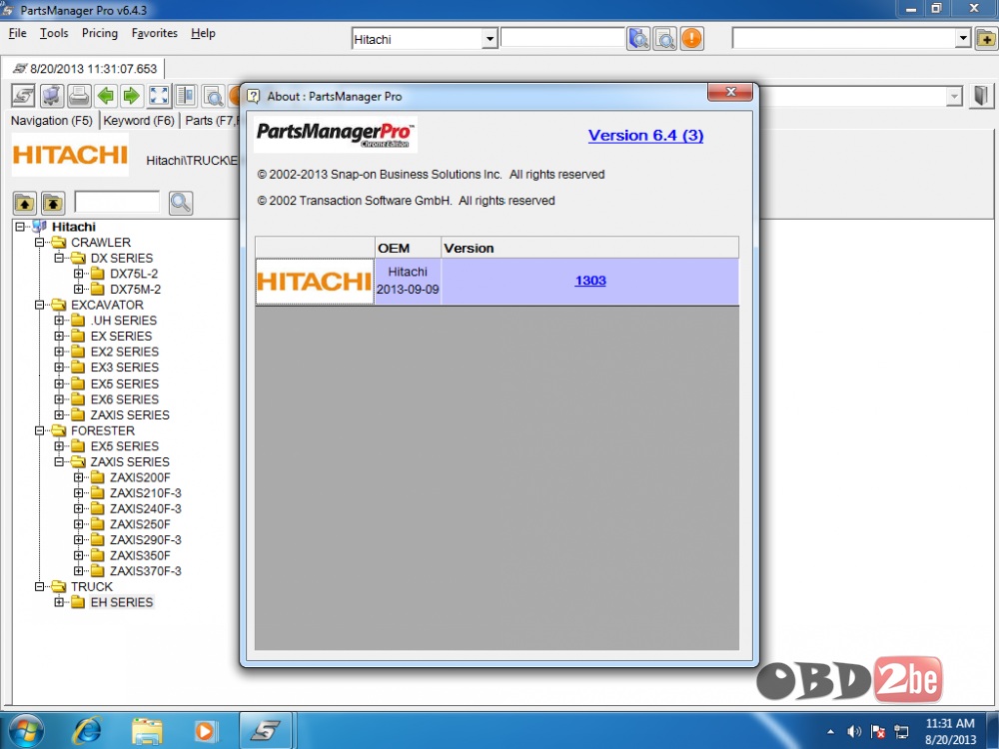Open the Hitachi catalog dropdown arrow

tap(490, 40)
